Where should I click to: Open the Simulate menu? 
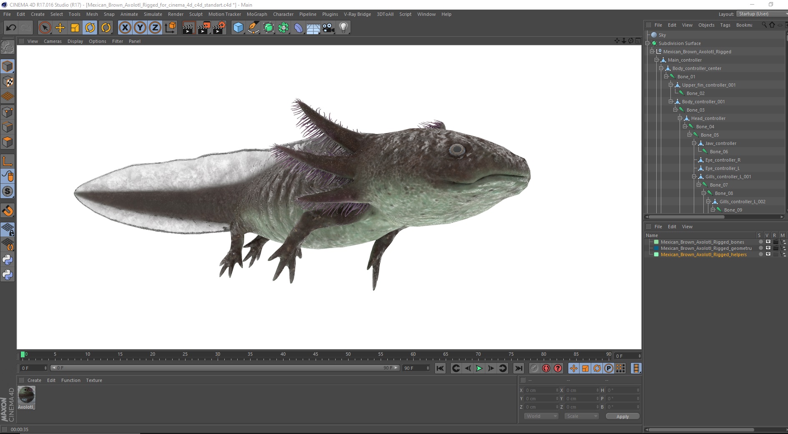tap(153, 14)
